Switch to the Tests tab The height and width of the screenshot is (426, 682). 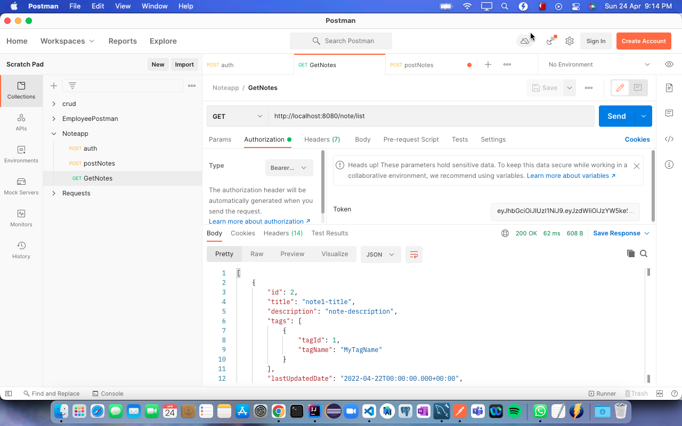click(x=460, y=140)
